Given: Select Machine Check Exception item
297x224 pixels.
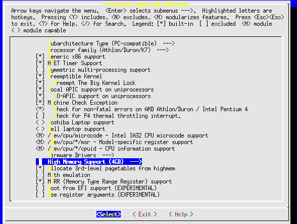Looking at the screenshot, I should click(x=77, y=103).
